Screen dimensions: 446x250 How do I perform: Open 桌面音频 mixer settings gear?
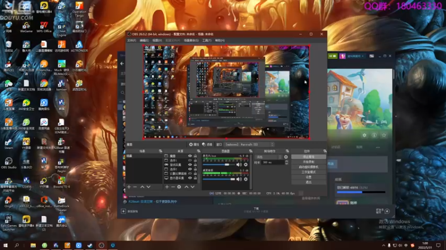click(x=246, y=179)
